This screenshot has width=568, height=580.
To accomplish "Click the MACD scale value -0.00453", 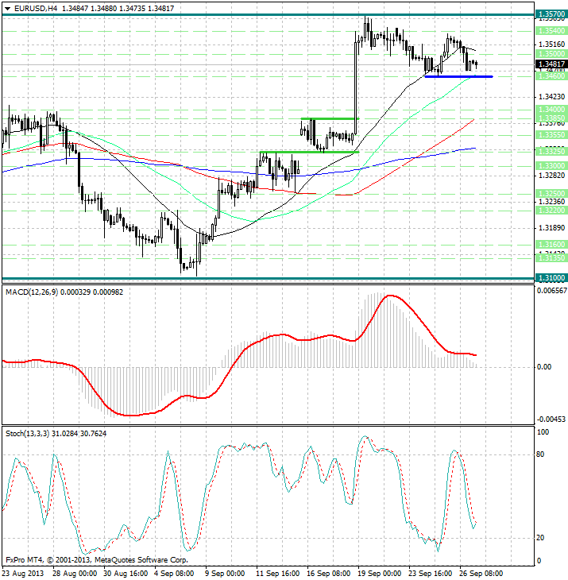I will (551, 420).
